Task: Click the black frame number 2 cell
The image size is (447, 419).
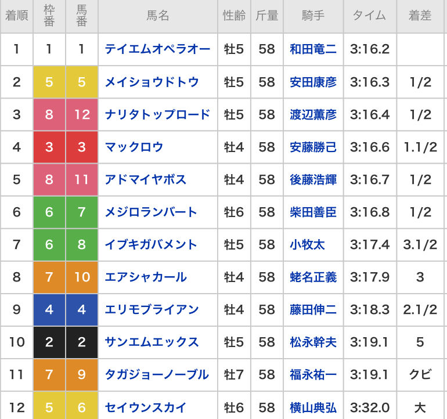Action: point(49,342)
